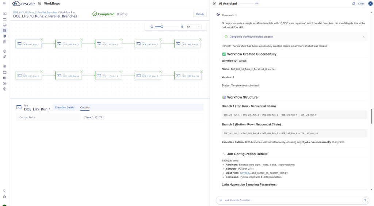Open the dark cog-cluster icon in the sidebar
The image size is (374, 206).
tap(4, 78)
